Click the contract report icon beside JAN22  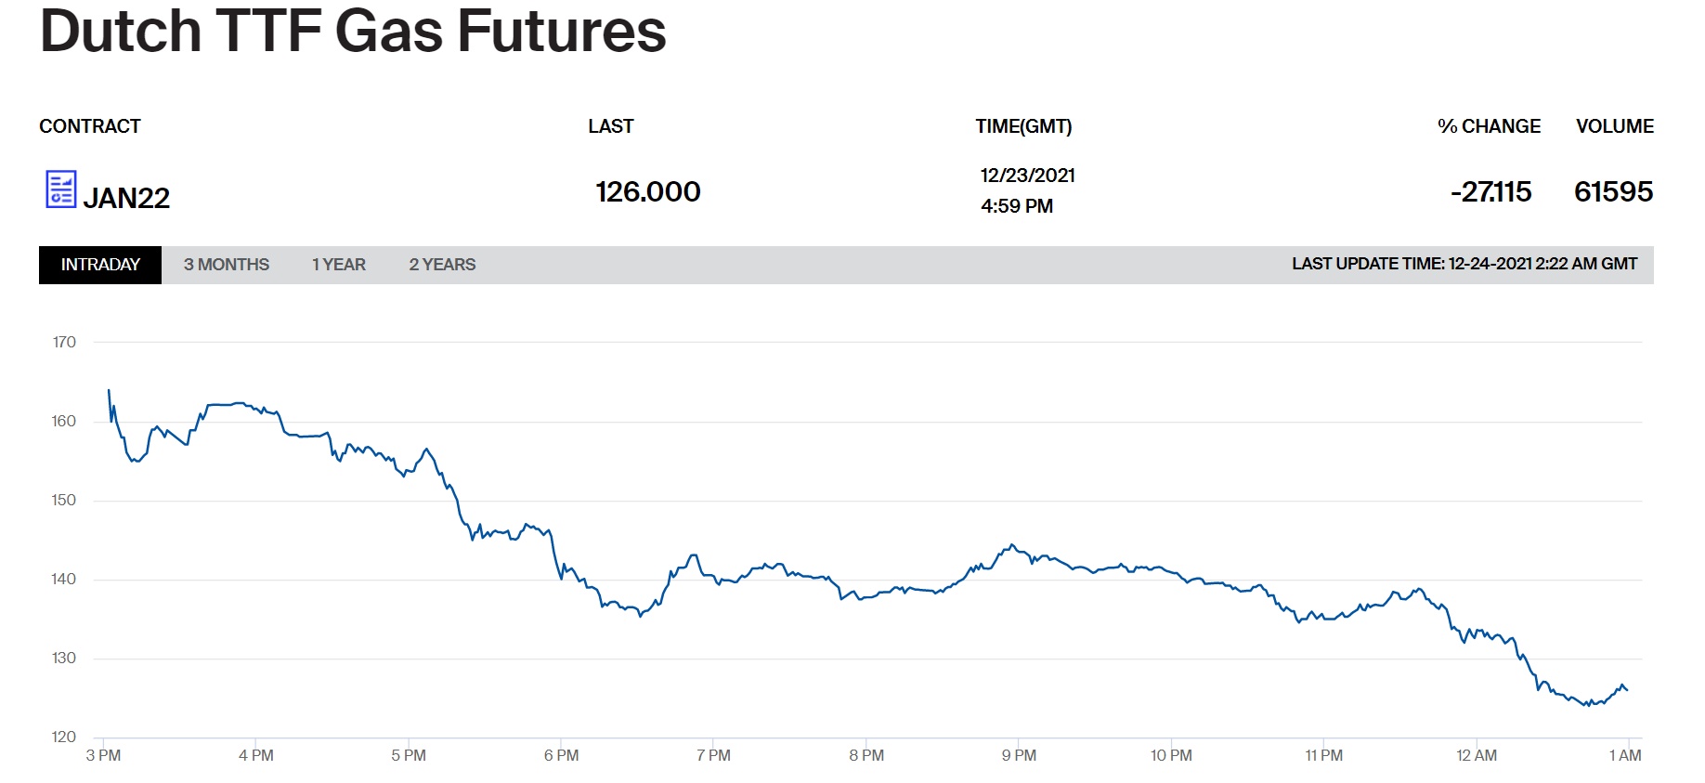pyautogui.click(x=60, y=189)
